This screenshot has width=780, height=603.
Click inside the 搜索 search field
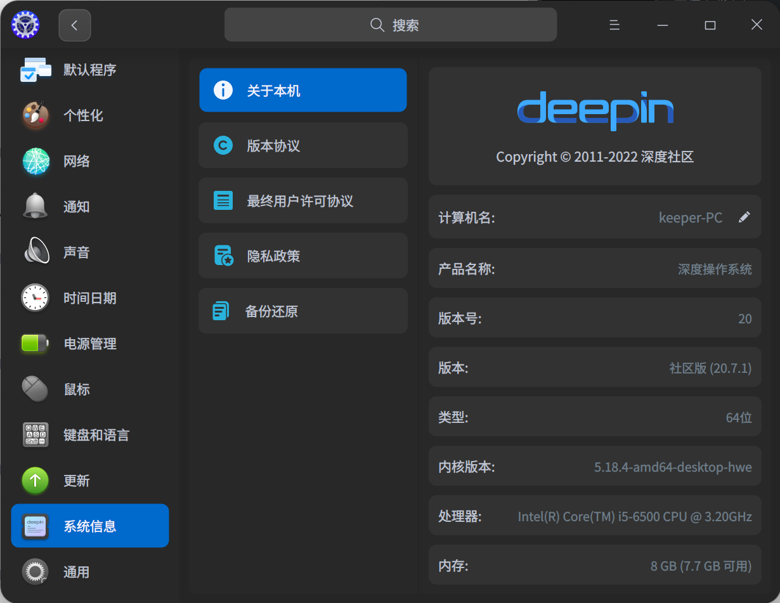click(x=391, y=25)
